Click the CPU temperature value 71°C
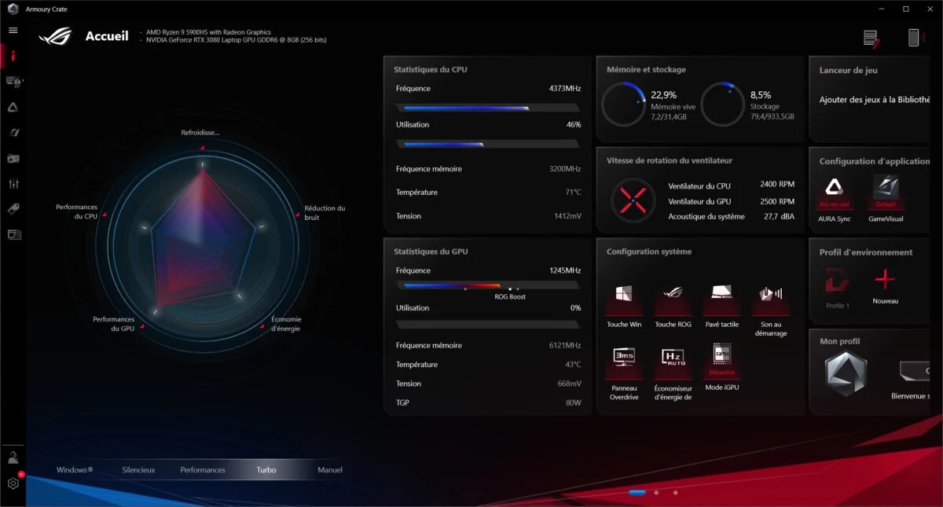 pyautogui.click(x=571, y=192)
